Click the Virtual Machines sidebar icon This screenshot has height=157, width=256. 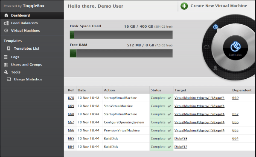point(6,31)
